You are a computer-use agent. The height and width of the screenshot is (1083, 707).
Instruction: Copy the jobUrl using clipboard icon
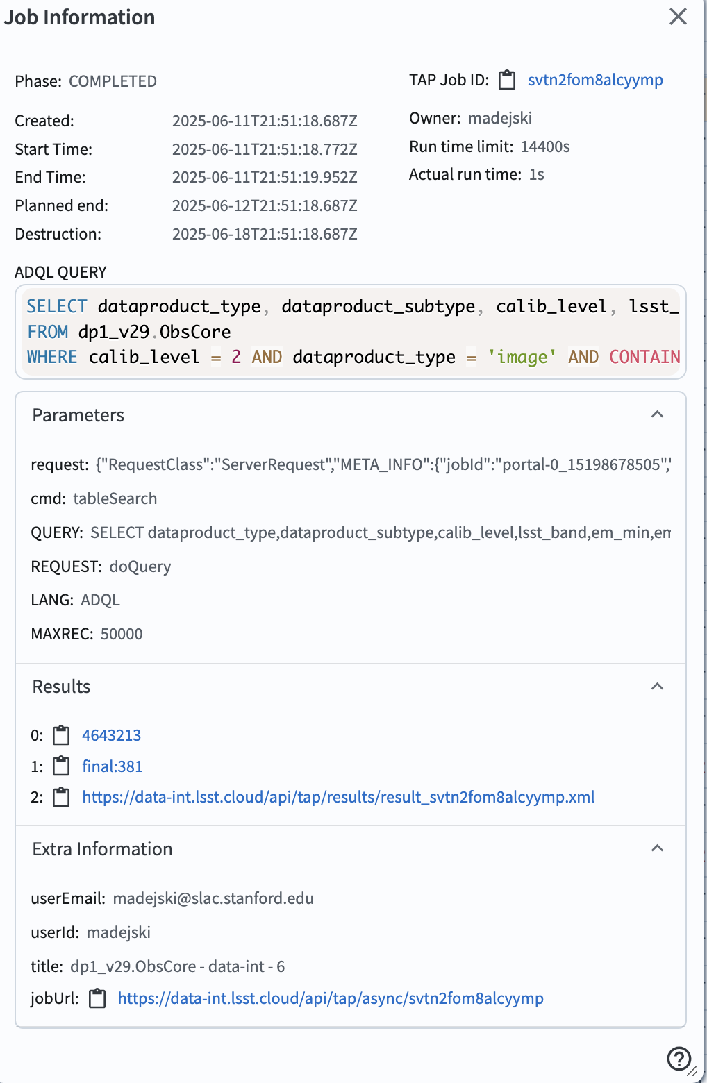tap(97, 998)
